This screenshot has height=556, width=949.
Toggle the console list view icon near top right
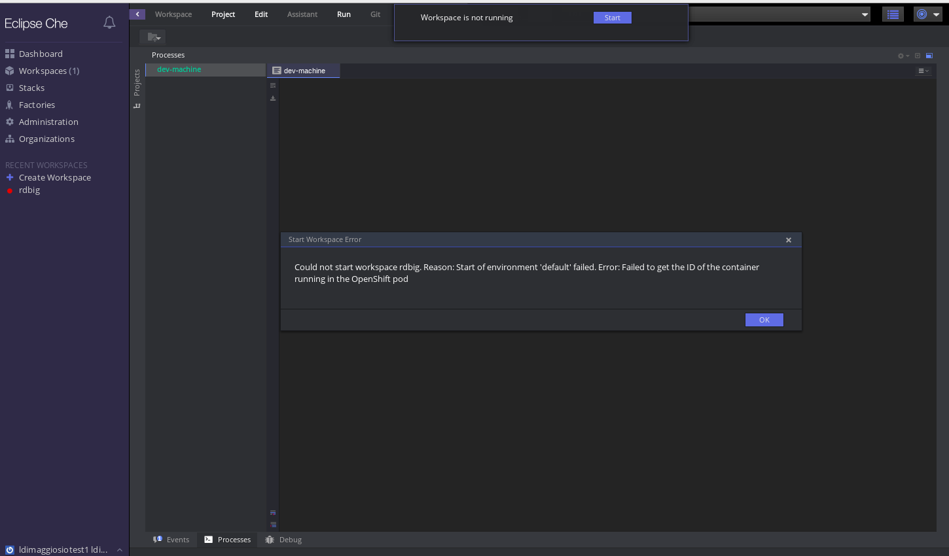coord(893,14)
